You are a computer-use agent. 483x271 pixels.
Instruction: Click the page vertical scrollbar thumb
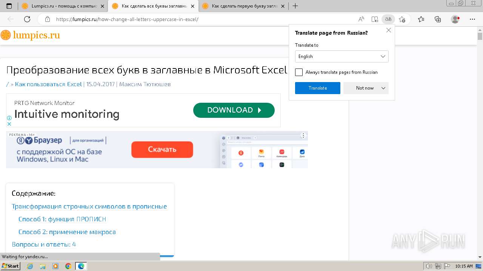click(x=480, y=36)
